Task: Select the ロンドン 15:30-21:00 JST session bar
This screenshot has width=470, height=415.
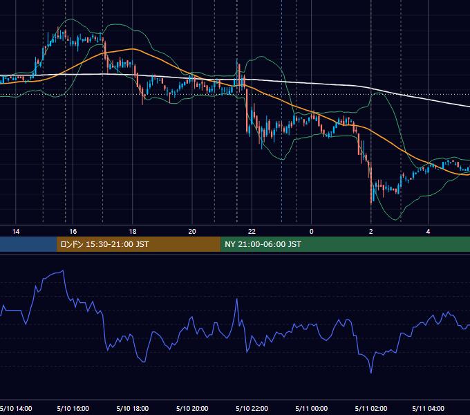Action: click(x=138, y=244)
